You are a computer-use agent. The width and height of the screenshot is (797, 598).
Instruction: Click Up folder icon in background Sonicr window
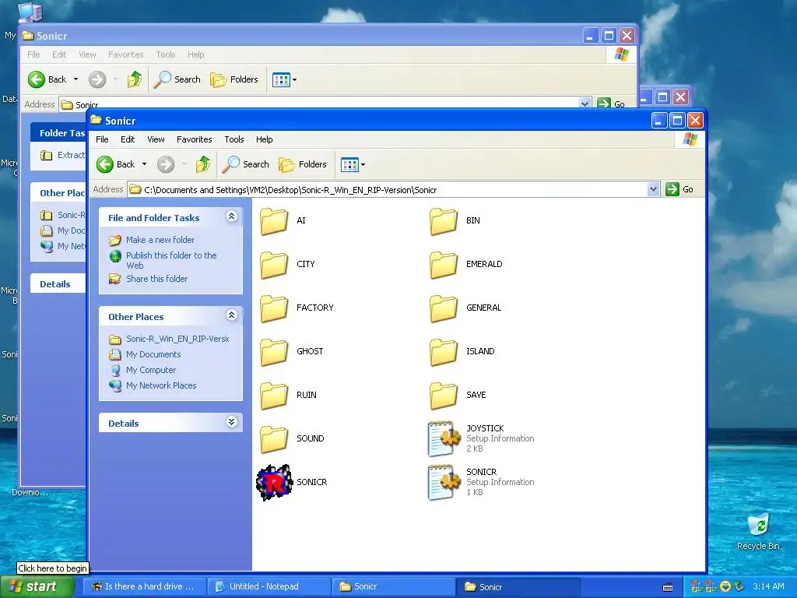pyautogui.click(x=135, y=79)
